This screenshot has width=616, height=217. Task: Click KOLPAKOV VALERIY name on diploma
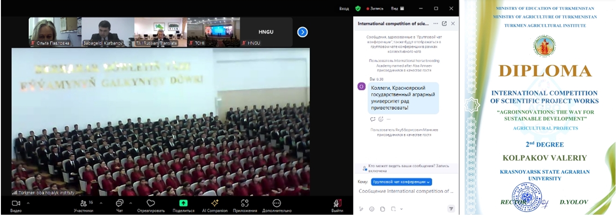[x=545, y=158]
